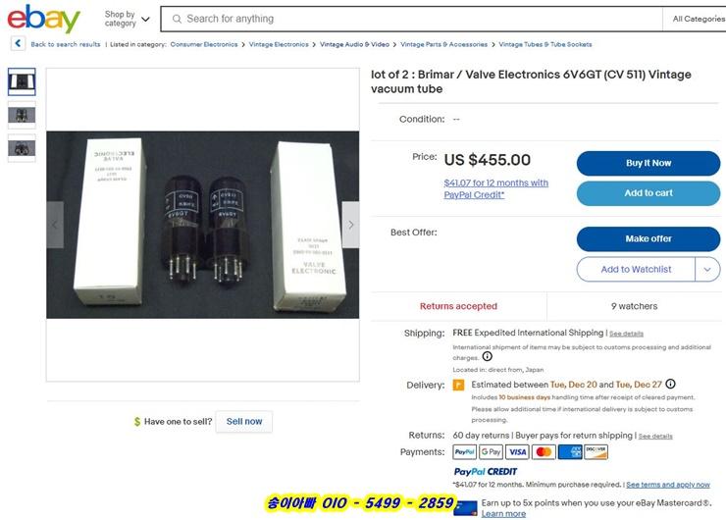This screenshot has height=520, width=726.
Task: Open shipping charges info icon
Action: (487, 356)
